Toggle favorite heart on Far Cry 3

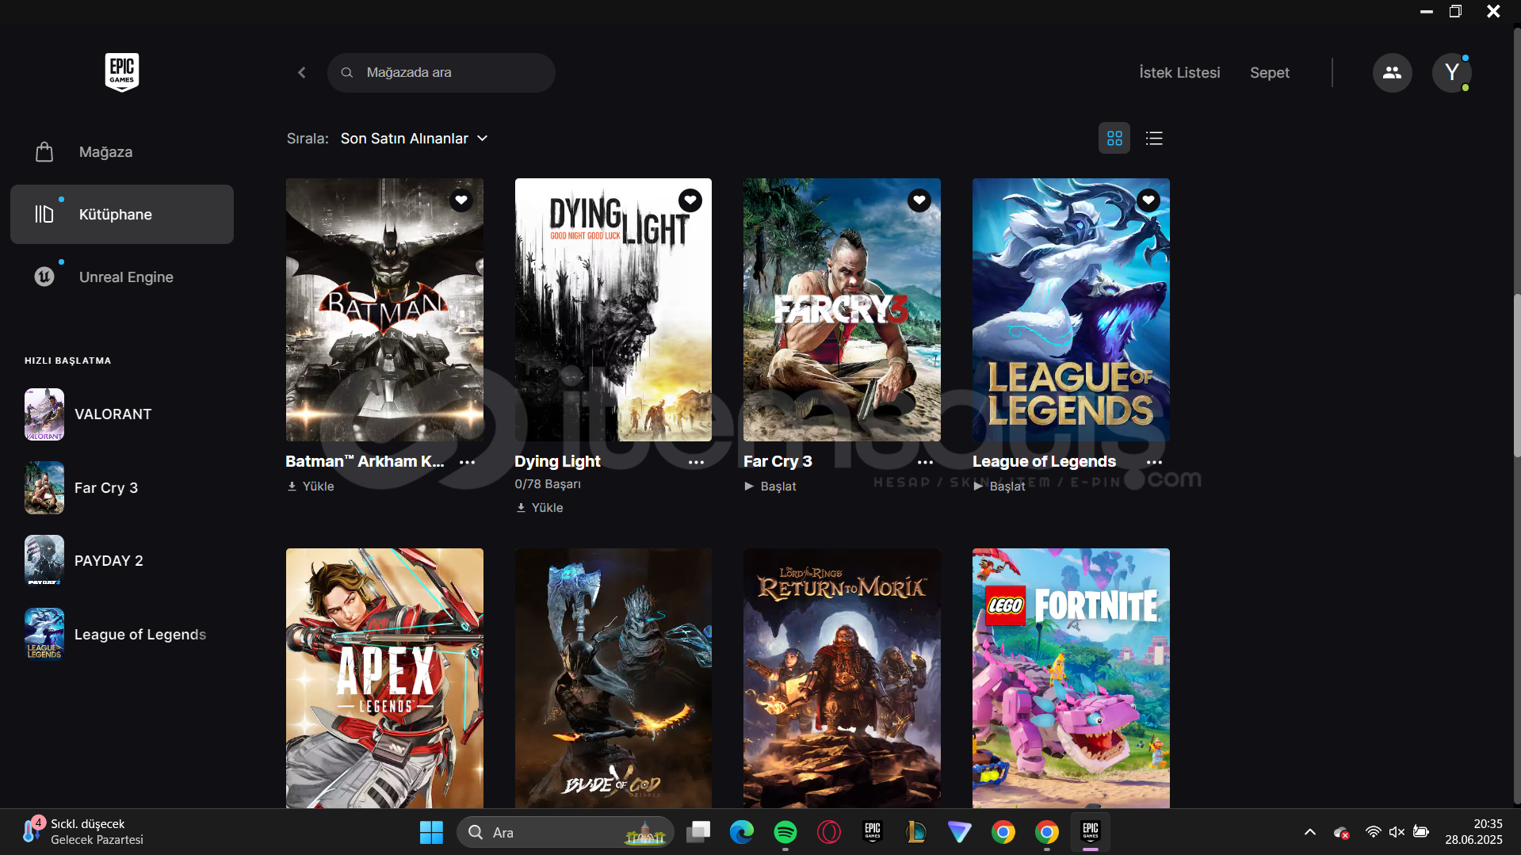(919, 200)
